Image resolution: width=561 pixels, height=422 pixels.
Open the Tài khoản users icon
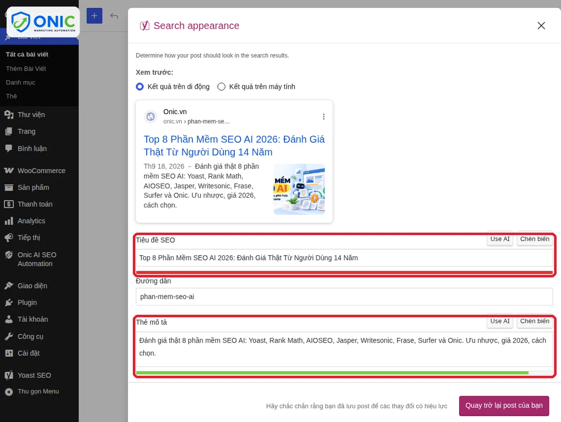pyautogui.click(x=9, y=319)
